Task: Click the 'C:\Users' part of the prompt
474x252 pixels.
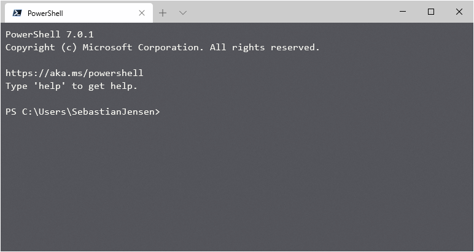Action: 43,112
